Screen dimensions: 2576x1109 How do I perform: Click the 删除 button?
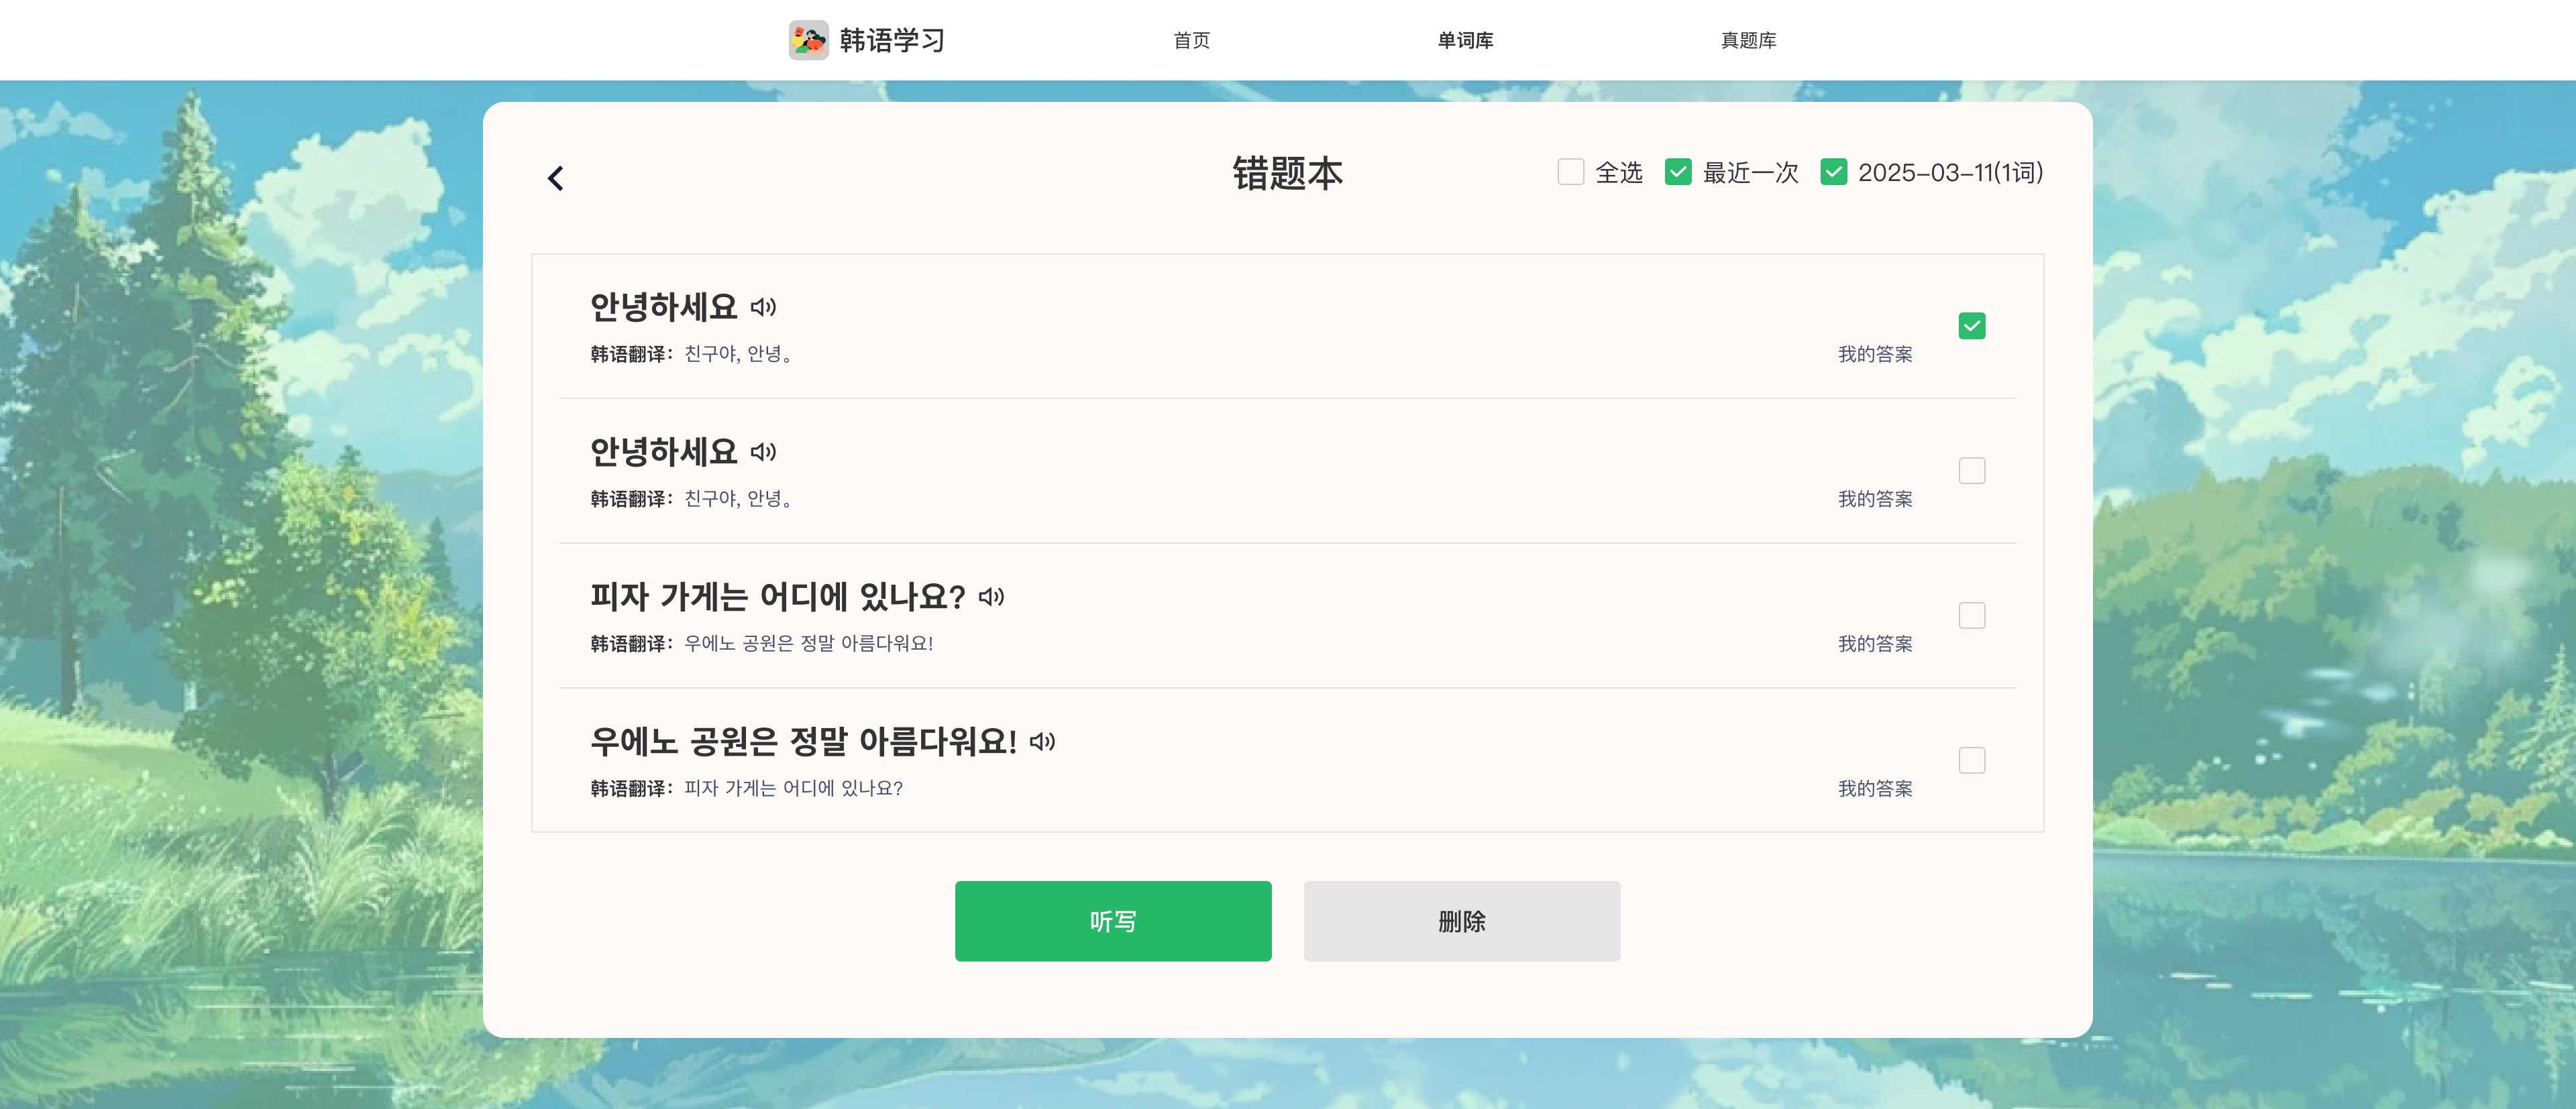pyautogui.click(x=1461, y=920)
